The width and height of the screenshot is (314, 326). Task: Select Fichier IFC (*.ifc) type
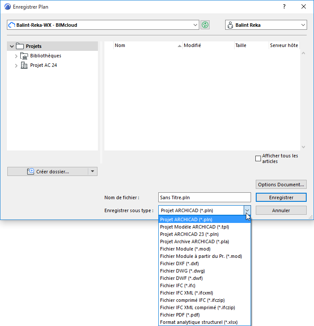coord(204,285)
